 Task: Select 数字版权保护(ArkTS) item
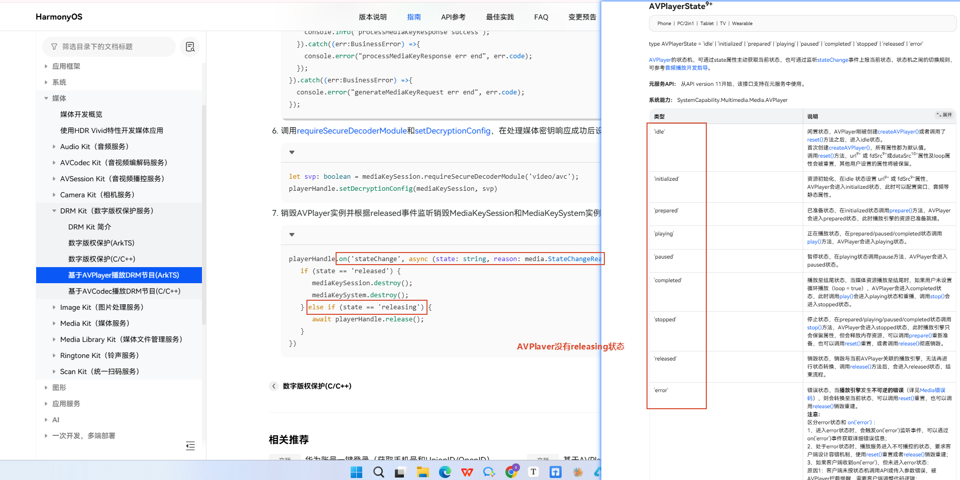[101, 243]
